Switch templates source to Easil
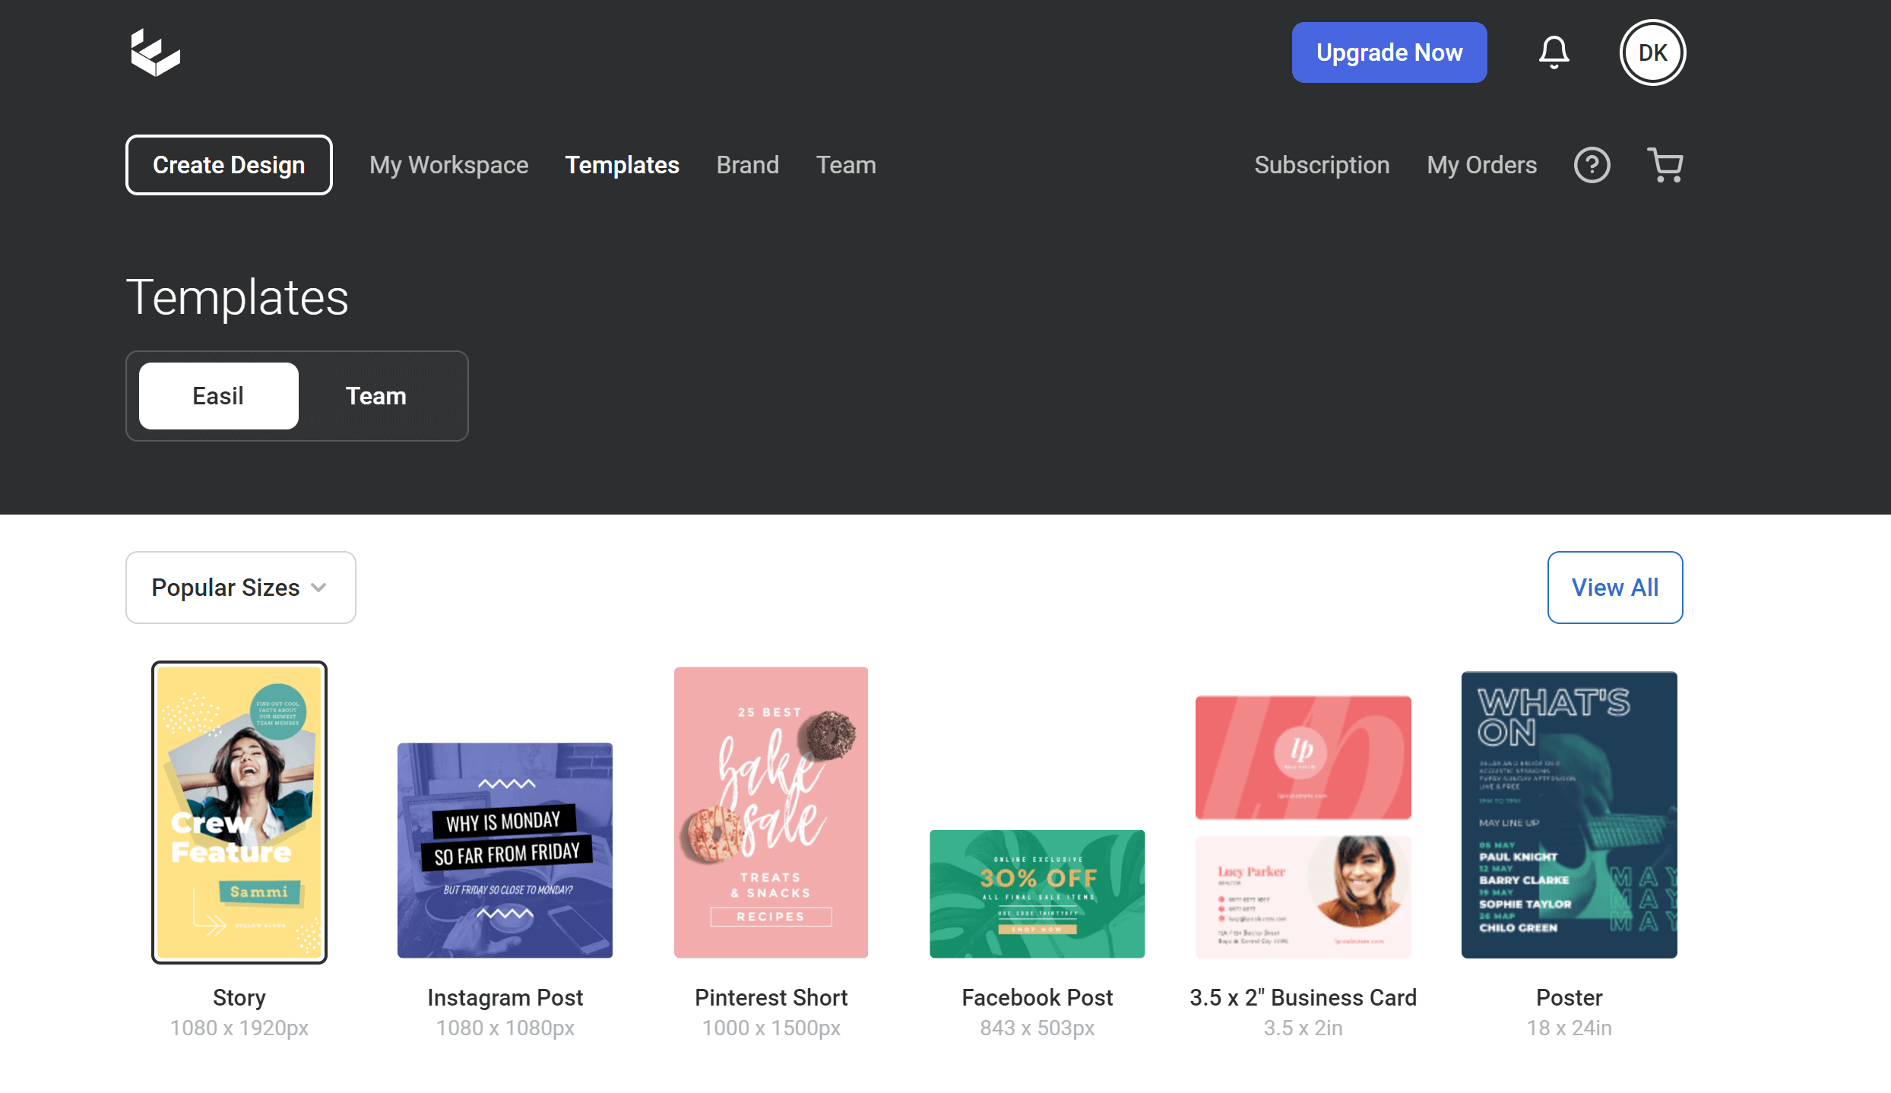Viewport: 1891px width, 1093px height. (x=218, y=396)
